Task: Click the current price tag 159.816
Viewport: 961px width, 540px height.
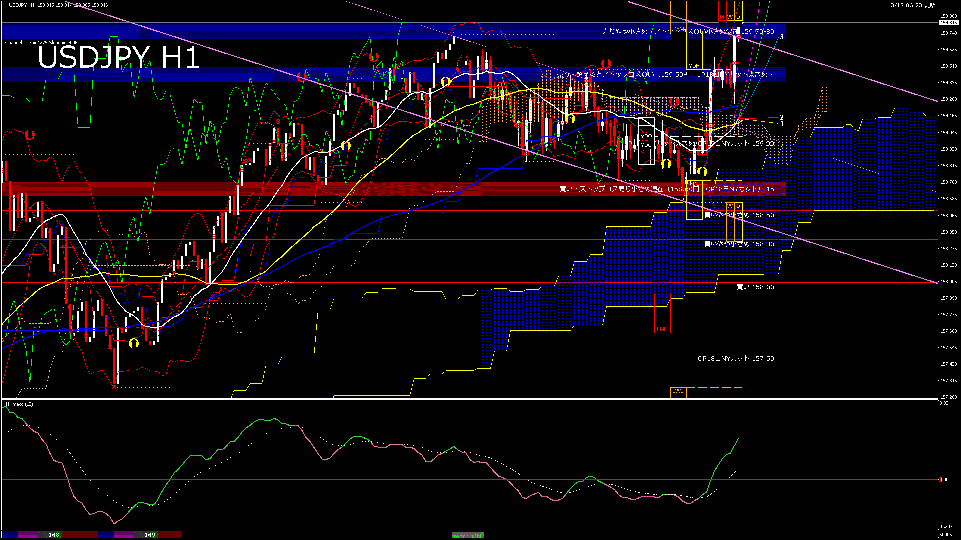Action: point(948,23)
